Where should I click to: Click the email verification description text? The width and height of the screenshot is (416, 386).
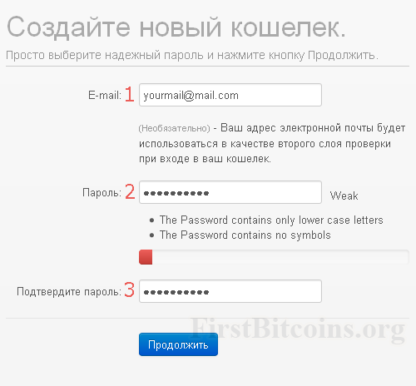(x=272, y=143)
